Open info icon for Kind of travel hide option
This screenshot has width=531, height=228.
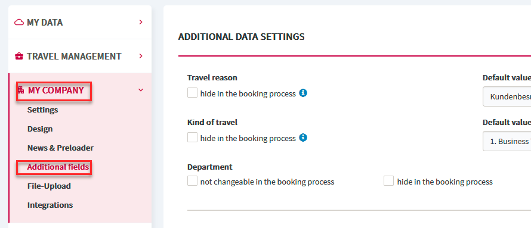pos(303,138)
